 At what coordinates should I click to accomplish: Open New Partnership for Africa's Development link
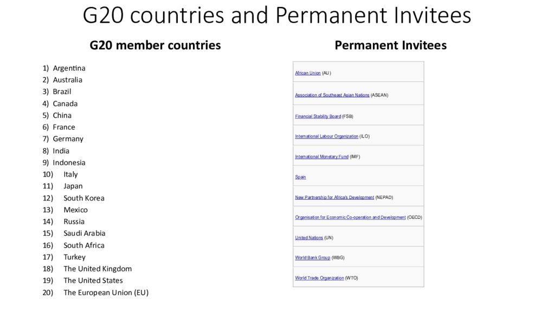point(334,197)
